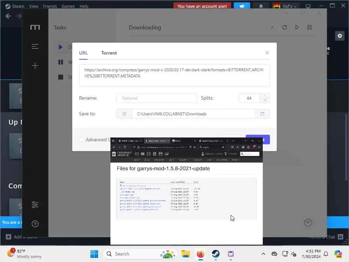
Task: Open the taskbar clock showing 4:51 PM
Action: point(311,254)
